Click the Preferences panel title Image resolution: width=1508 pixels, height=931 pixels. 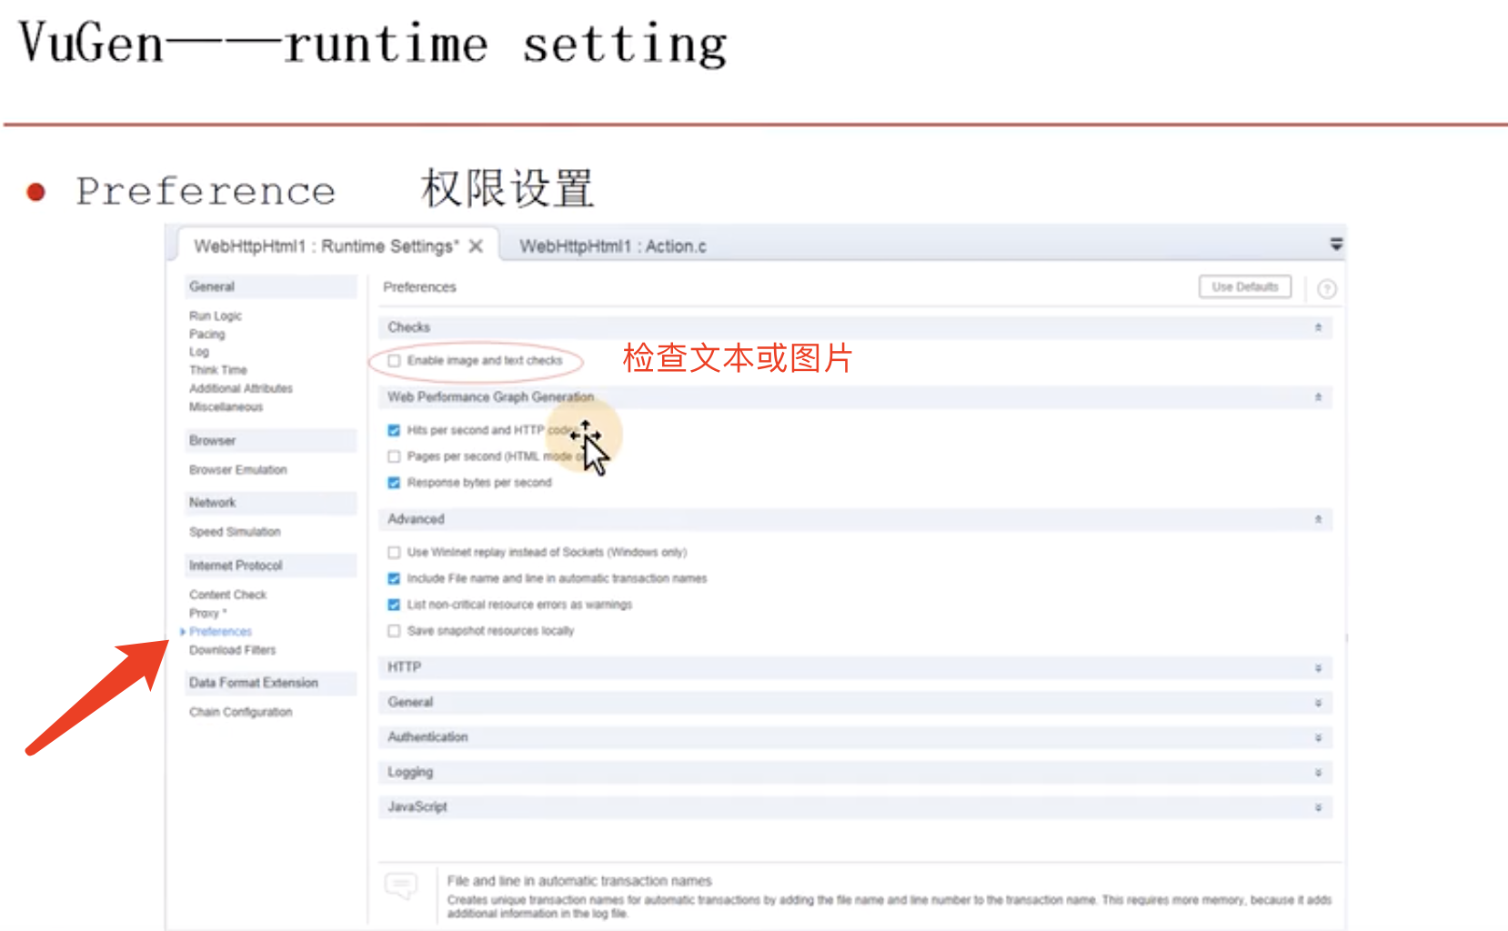coord(419,287)
